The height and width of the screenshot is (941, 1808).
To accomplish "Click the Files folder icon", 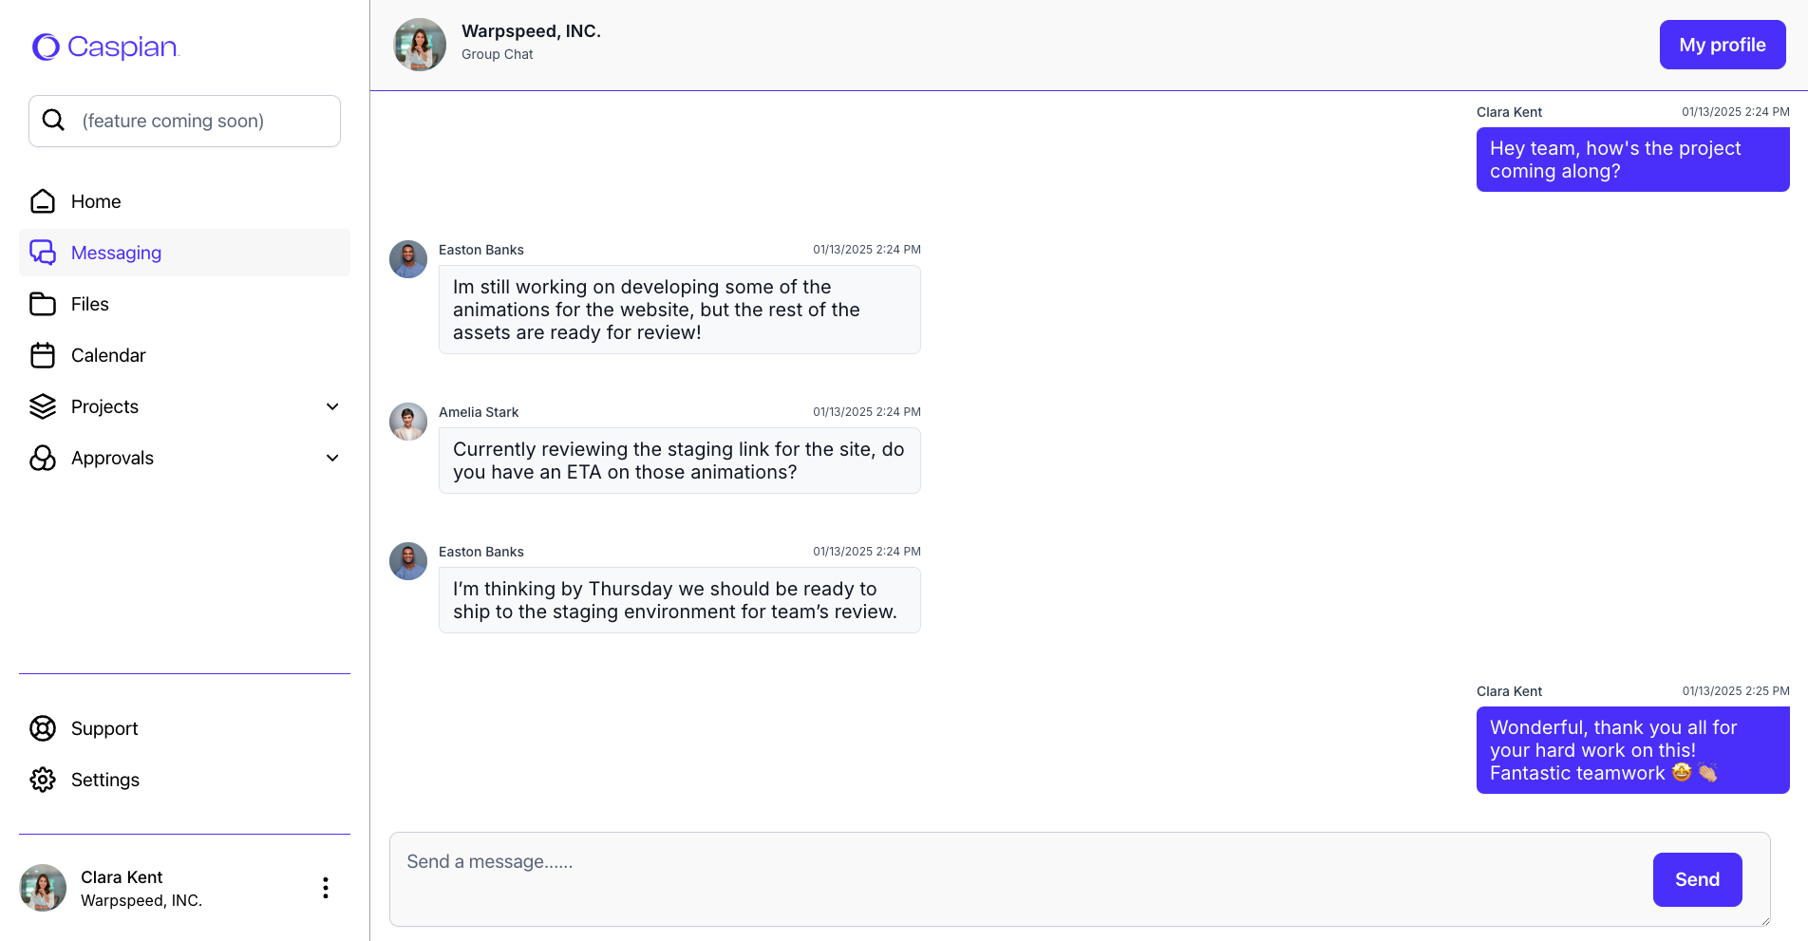I will (43, 304).
